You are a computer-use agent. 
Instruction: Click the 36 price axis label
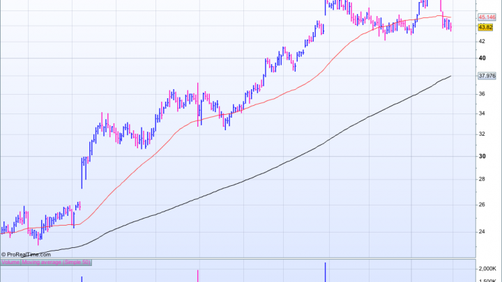[482, 94]
